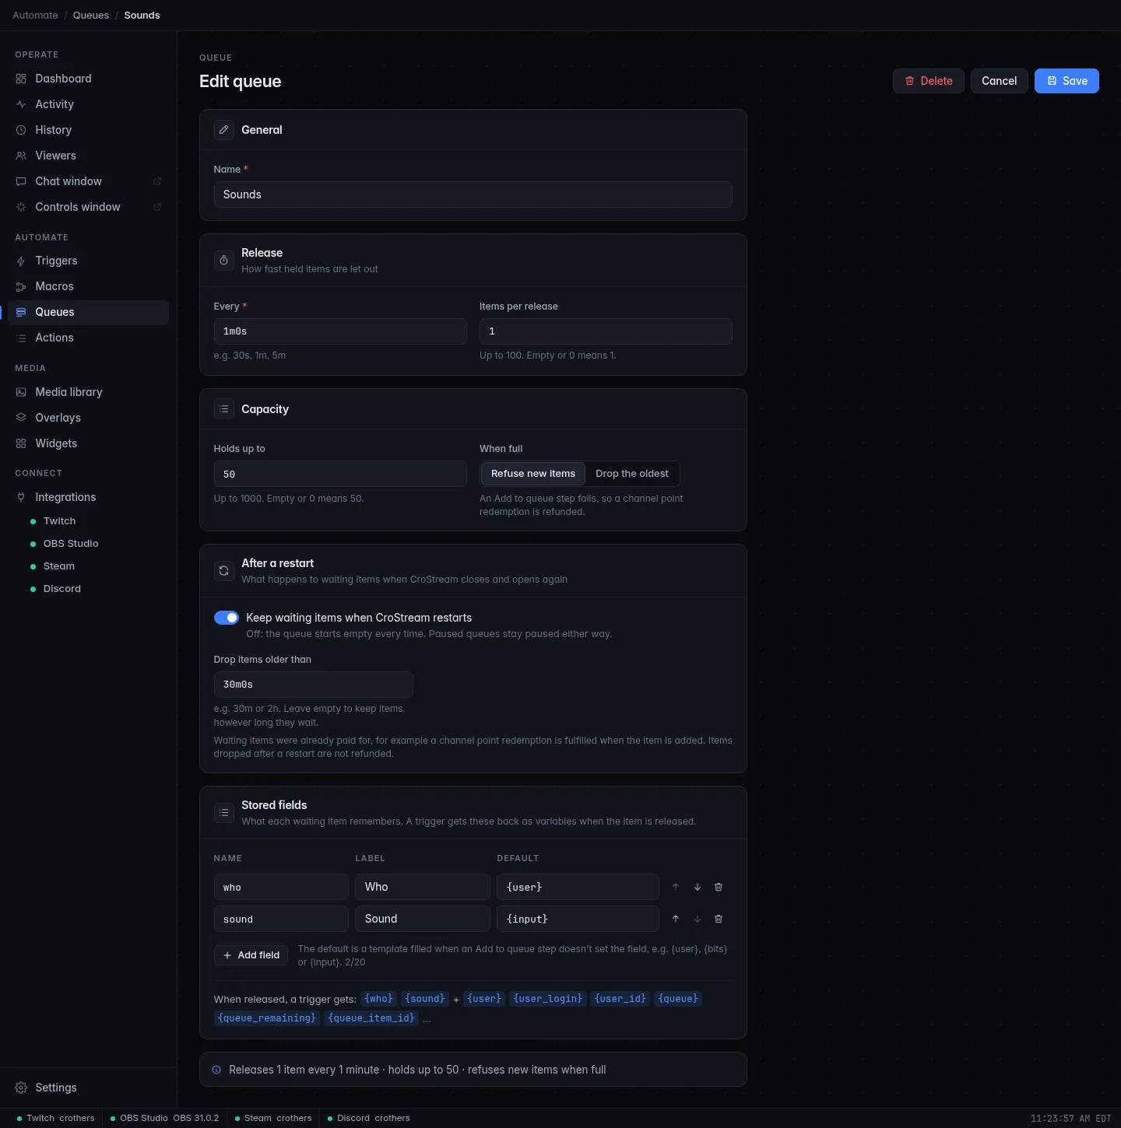Click the {queue_remaining} variable chip
This screenshot has height=1128, width=1121.
click(267, 1018)
